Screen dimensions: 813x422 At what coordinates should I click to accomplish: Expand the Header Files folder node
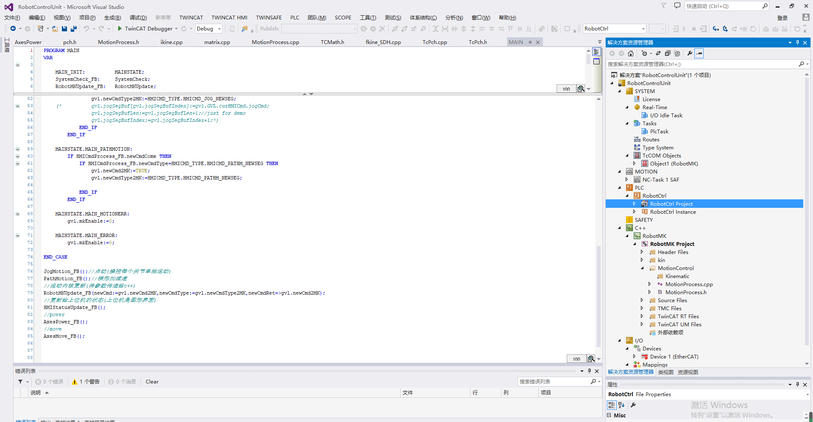(x=642, y=252)
